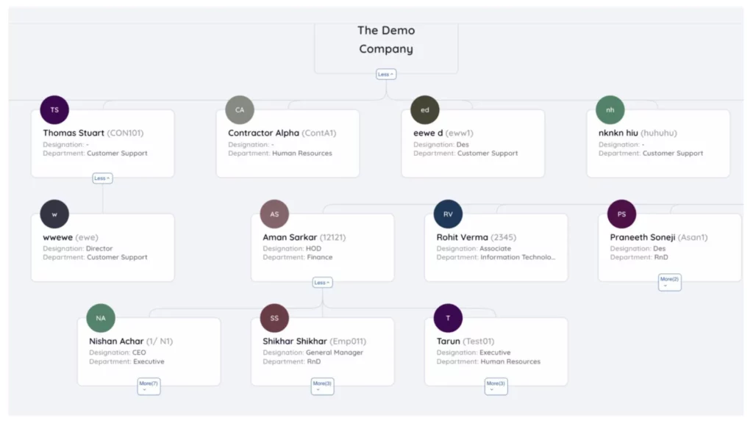The height and width of the screenshot is (423, 753).
Task: Select The Demo Company root node
Action: click(x=386, y=40)
